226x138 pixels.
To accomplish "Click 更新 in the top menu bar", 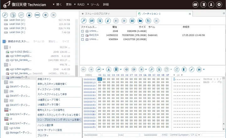I will [x=69, y=4].
